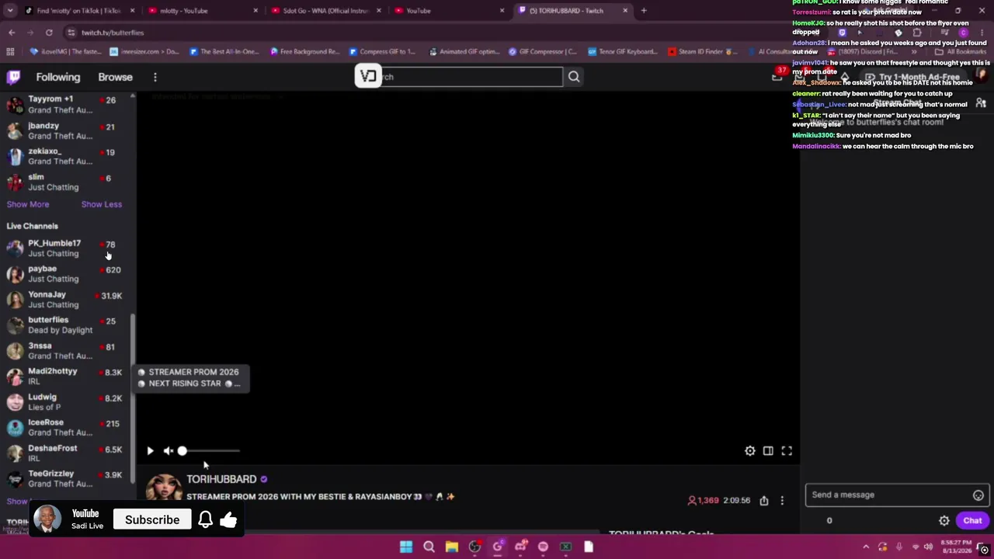Toggle theatre mode on the player
The height and width of the screenshot is (559, 994).
(768, 450)
